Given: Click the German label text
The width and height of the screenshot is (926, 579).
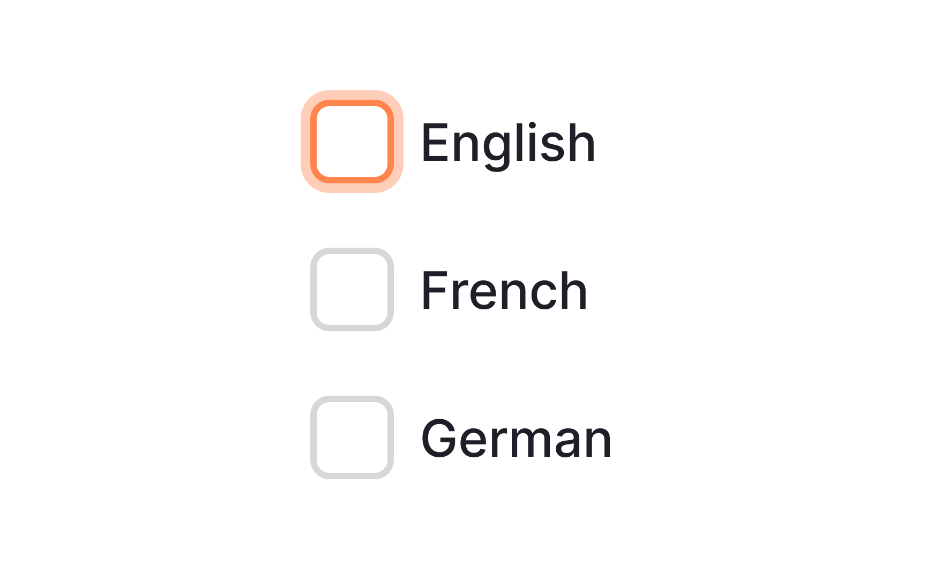Looking at the screenshot, I should (516, 439).
